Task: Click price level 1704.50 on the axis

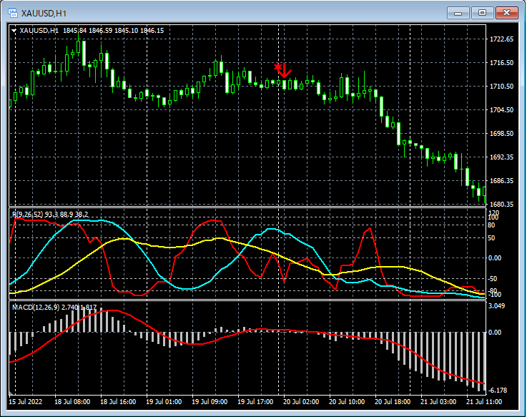Action: (x=501, y=110)
